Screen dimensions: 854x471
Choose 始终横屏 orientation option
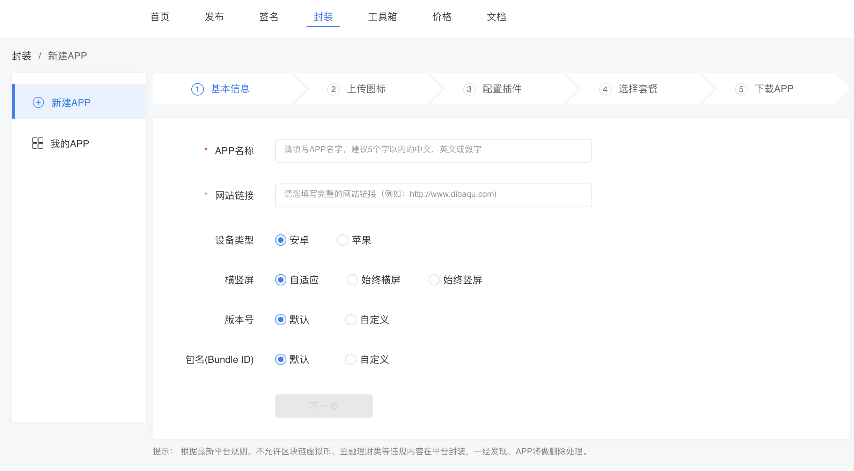tap(352, 280)
